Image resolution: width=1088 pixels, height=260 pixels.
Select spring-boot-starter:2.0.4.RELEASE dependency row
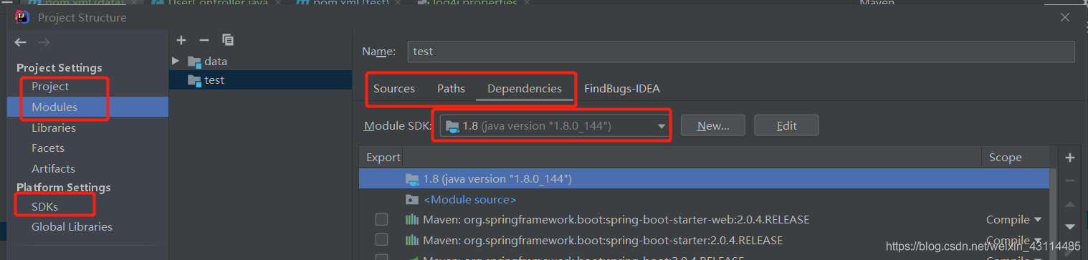point(704,240)
